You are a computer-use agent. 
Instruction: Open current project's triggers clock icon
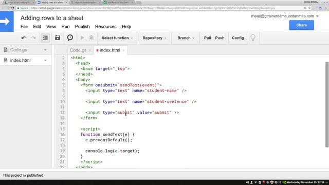70,38
